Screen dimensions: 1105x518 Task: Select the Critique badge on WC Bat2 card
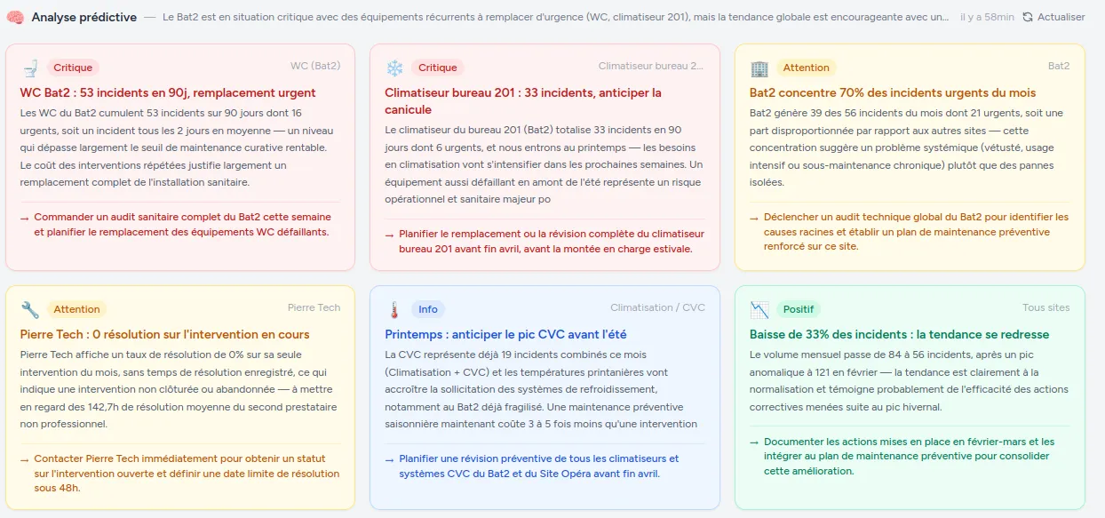click(x=72, y=67)
